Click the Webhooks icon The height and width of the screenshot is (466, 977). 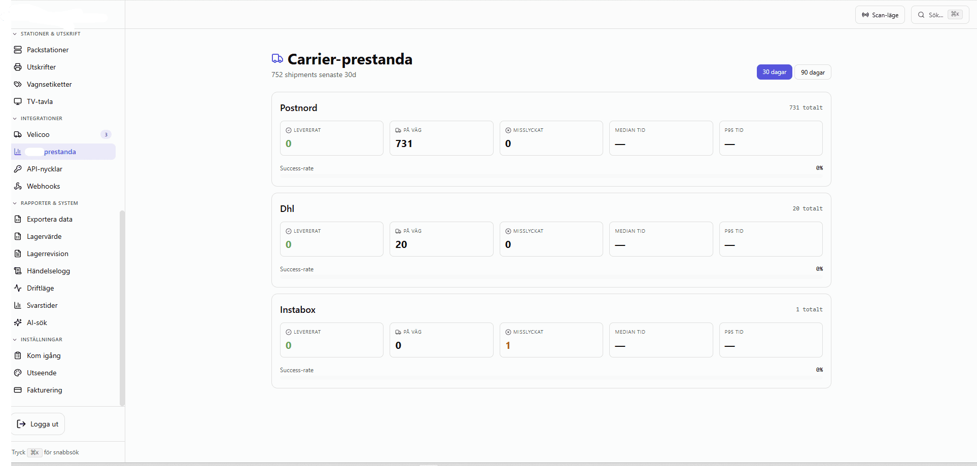click(18, 186)
